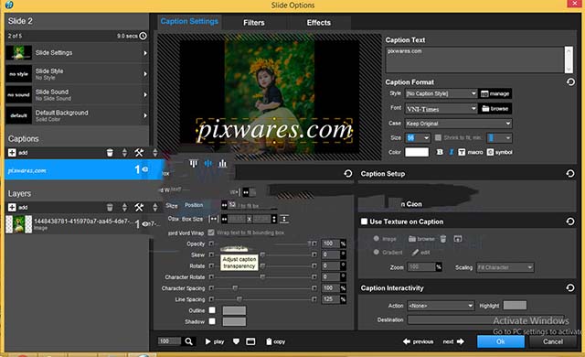Click the slide time clock icon

144,36
